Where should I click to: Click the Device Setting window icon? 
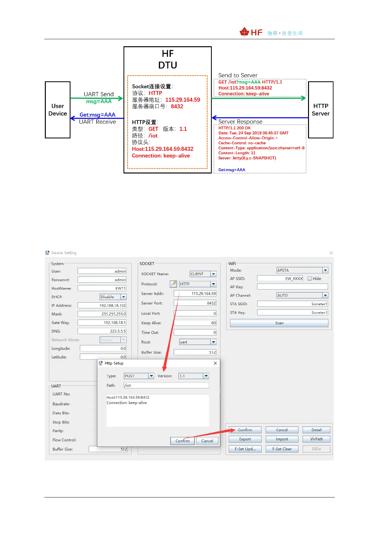(x=47, y=253)
